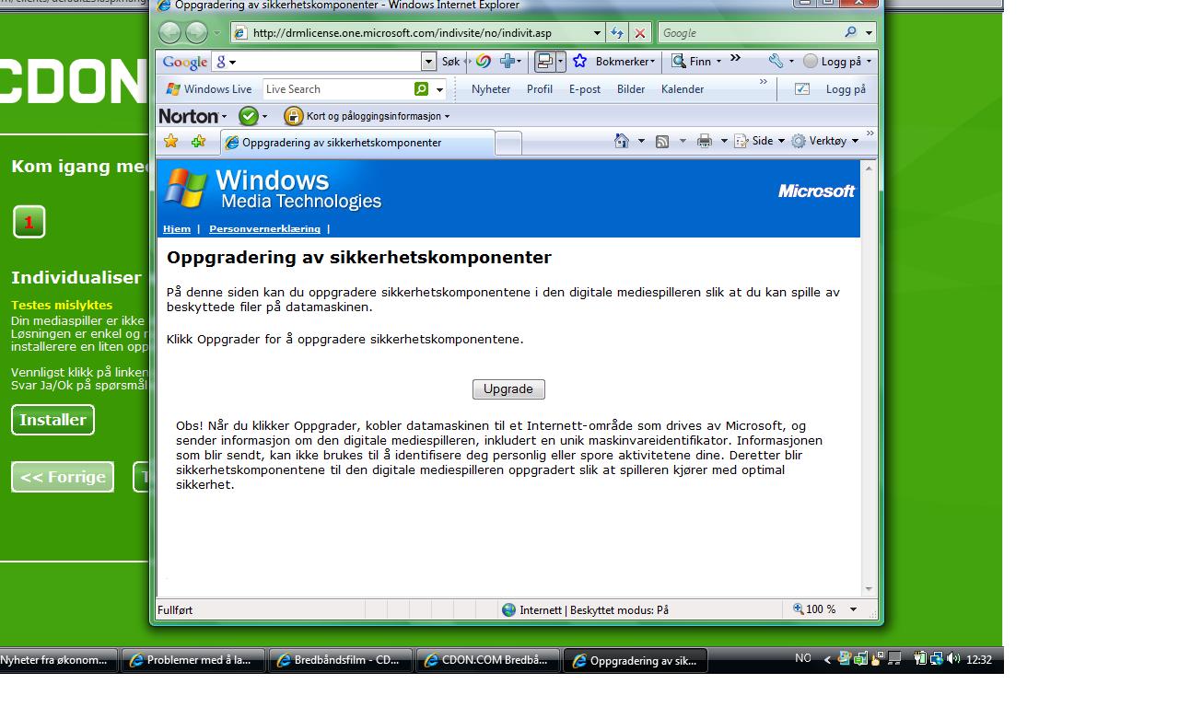
Task: Show hidden system tray icons arrow
Action: point(827,660)
